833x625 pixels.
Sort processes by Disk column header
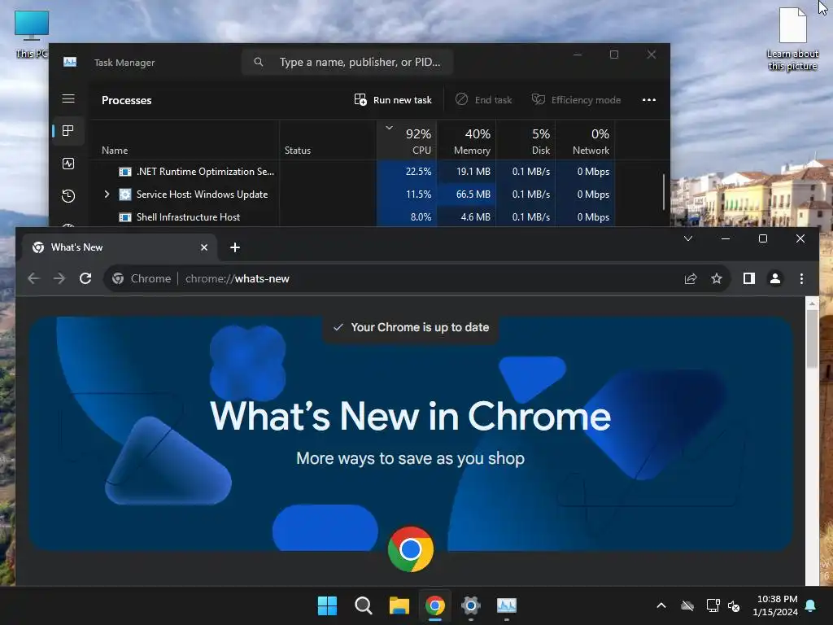[526, 141]
